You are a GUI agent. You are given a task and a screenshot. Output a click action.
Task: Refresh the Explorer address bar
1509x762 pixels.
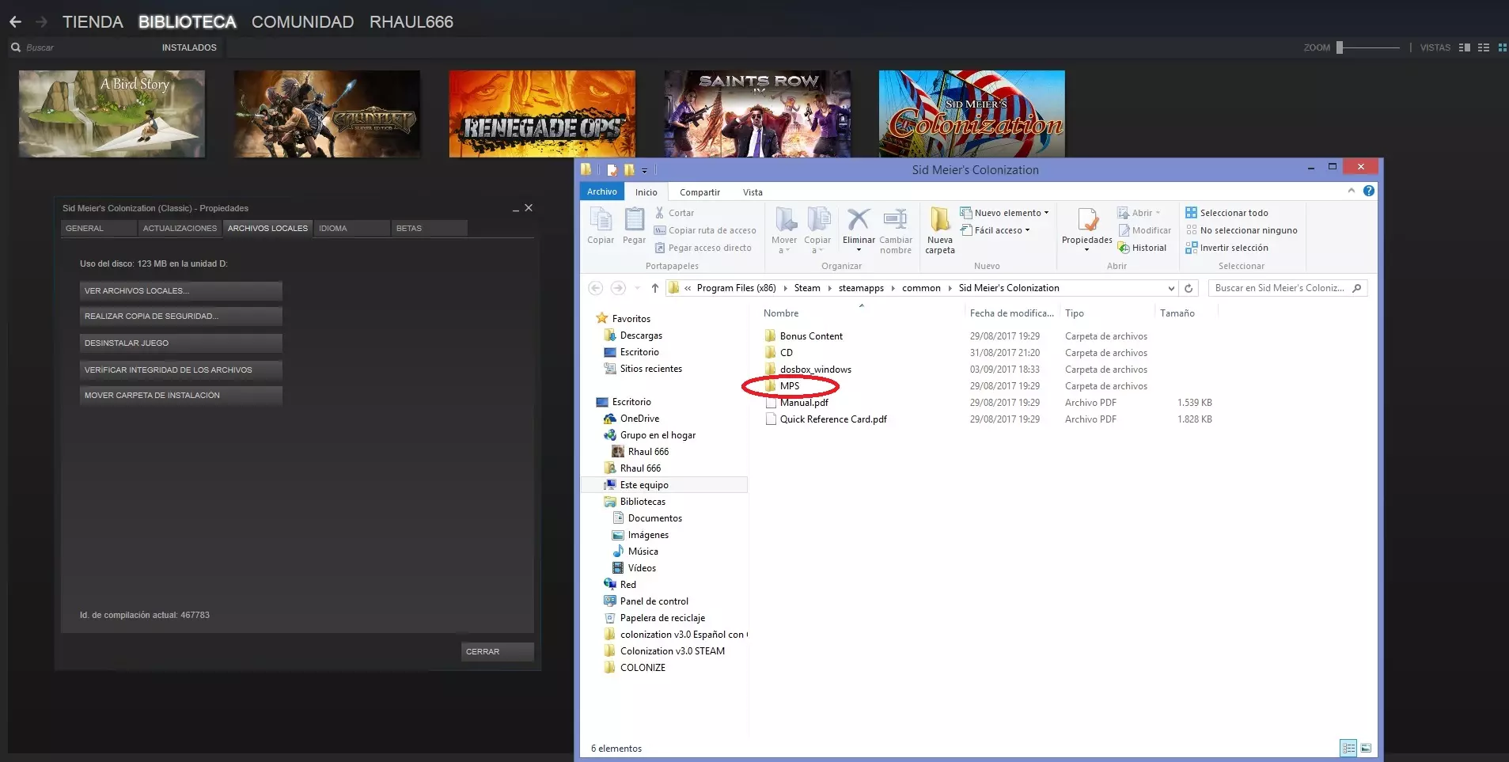pos(1189,288)
